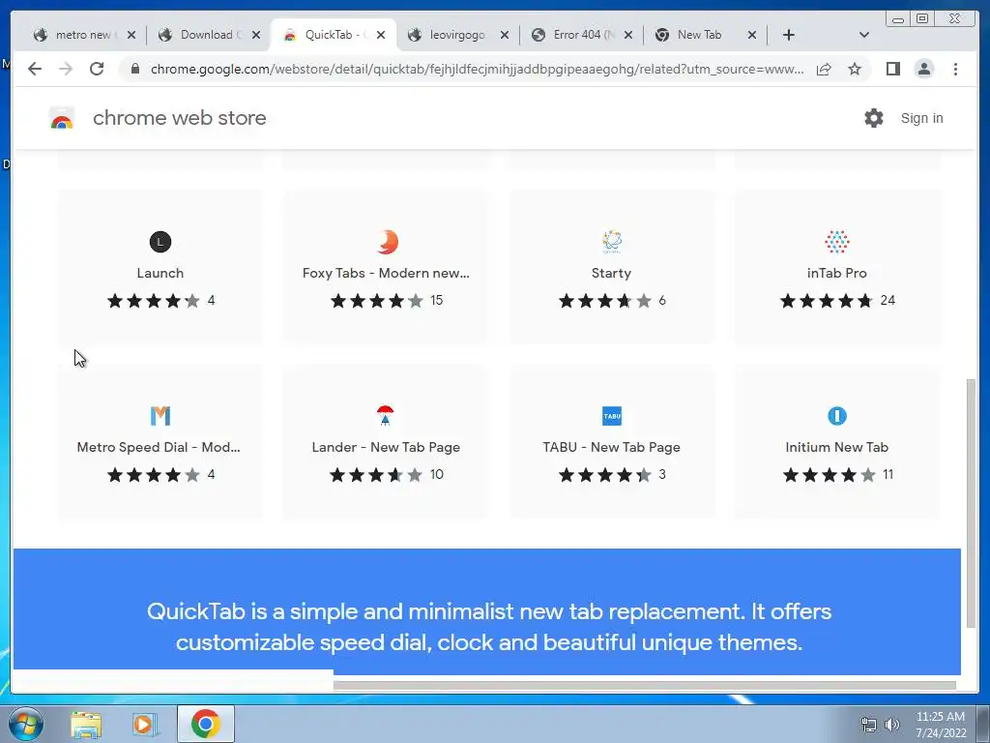Screen dimensions: 990x743
Task: Open Metro Speed Dial - Mod... title
Action: click(x=159, y=447)
